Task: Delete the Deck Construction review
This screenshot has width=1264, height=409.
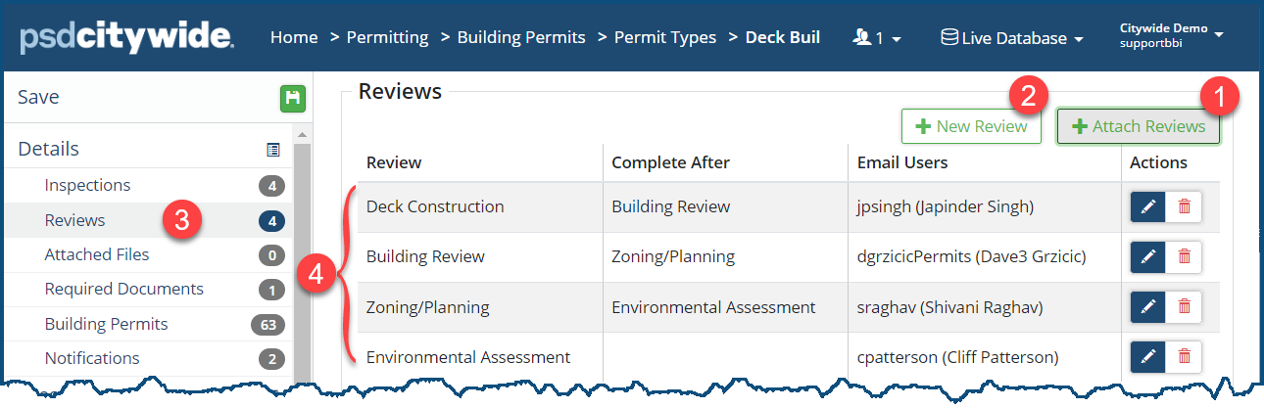Action: click(x=1185, y=206)
